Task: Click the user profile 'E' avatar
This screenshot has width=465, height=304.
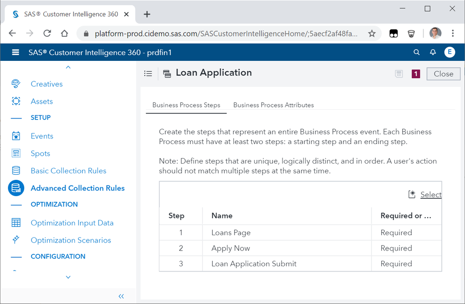Action: click(x=449, y=52)
